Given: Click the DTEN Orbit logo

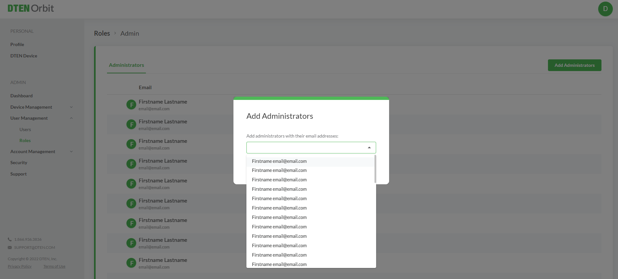Looking at the screenshot, I should point(31,8).
